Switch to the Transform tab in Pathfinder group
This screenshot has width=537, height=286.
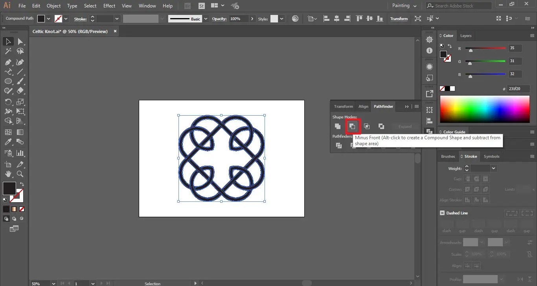click(344, 106)
